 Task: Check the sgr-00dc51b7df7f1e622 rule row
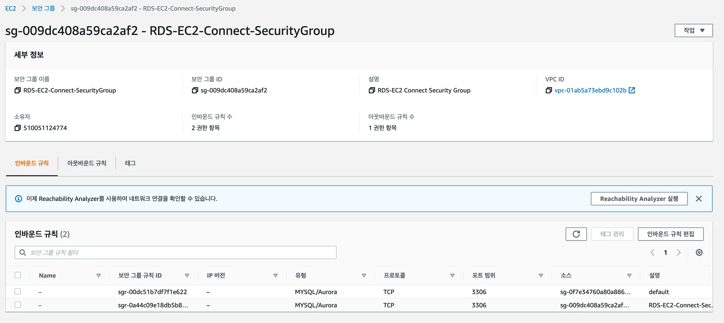pyautogui.click(x=18, y=292)
